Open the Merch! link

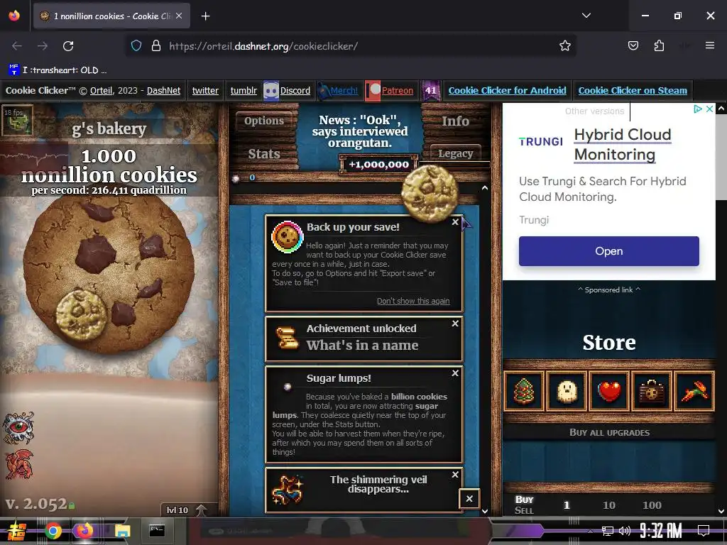coord(344,90)
